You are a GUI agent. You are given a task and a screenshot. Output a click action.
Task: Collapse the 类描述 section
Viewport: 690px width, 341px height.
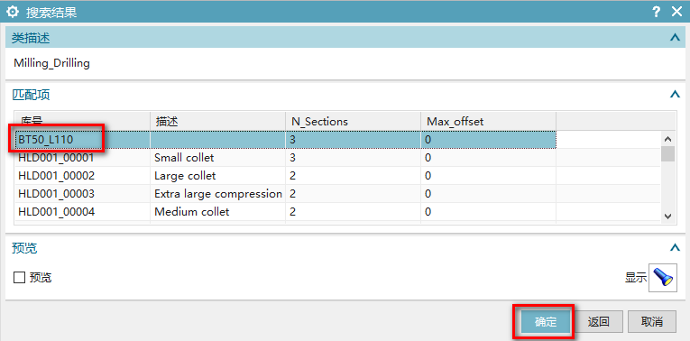675,38
